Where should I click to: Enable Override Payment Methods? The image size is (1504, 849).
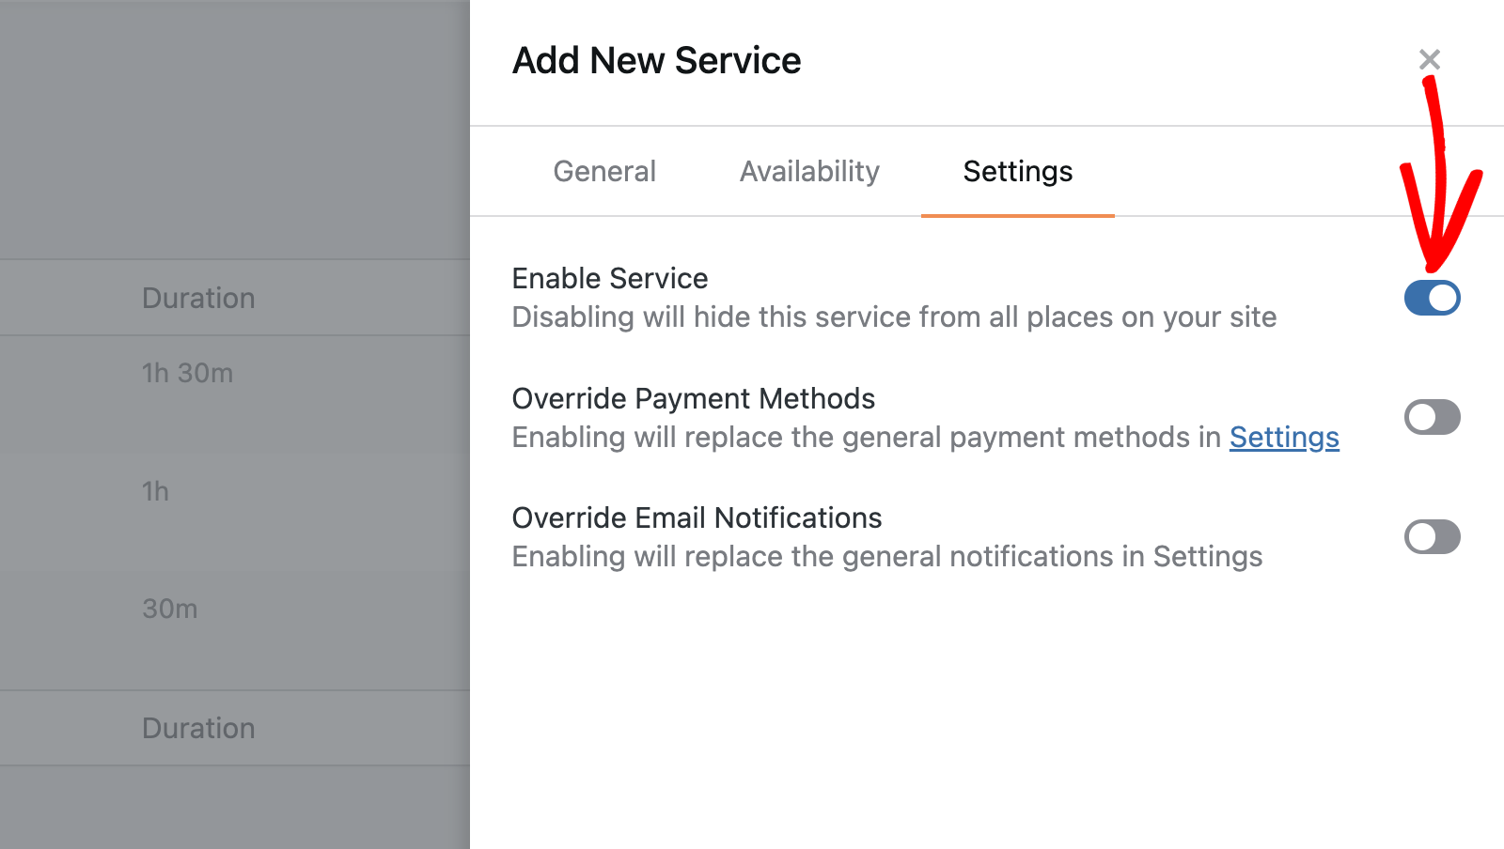[x=1431, y=418]
